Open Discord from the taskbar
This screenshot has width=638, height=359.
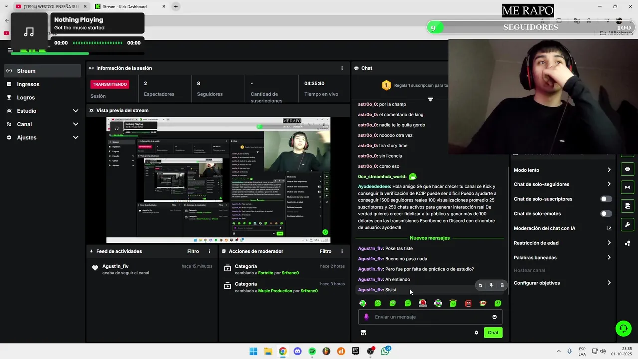coord(297,351)
